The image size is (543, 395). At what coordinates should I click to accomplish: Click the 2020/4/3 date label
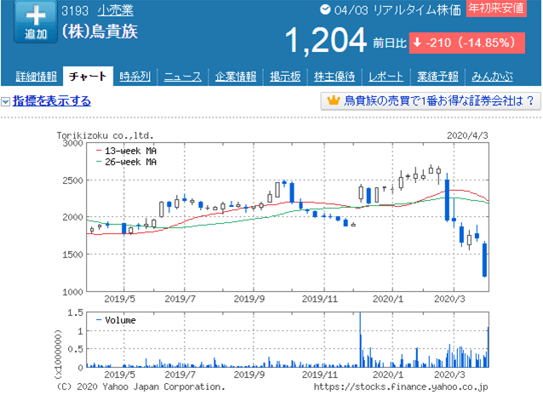[x=467, y=135]
